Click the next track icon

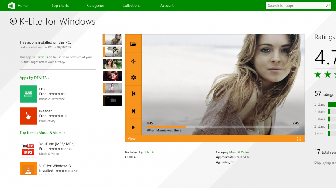point(134,111)
